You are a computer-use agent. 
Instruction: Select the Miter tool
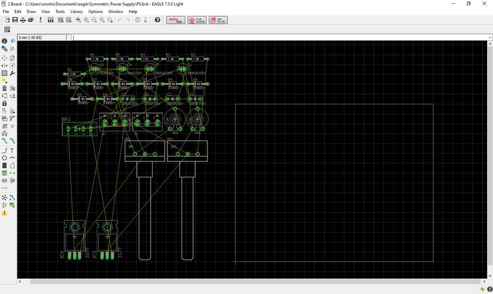(x=12, y=118)
